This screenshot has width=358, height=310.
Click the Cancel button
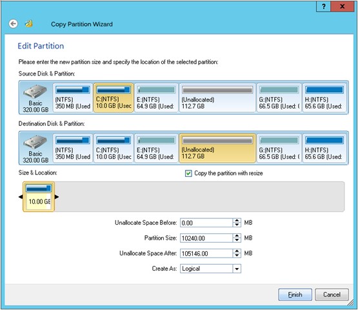pos(332,294)
